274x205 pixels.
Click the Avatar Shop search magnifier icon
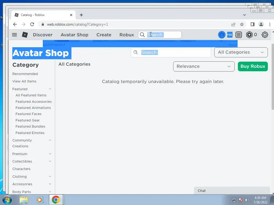coord(136,52)
